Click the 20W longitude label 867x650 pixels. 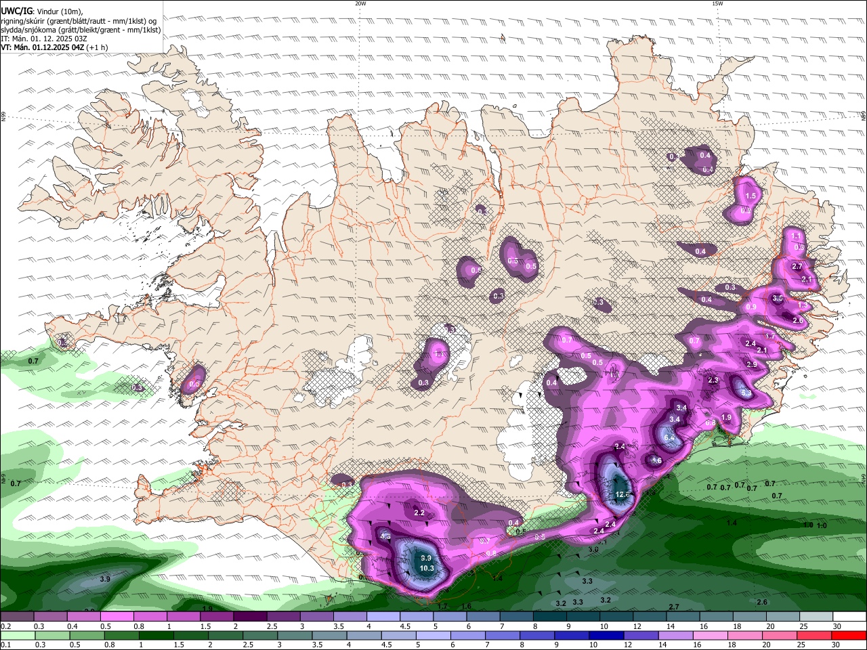361,3
